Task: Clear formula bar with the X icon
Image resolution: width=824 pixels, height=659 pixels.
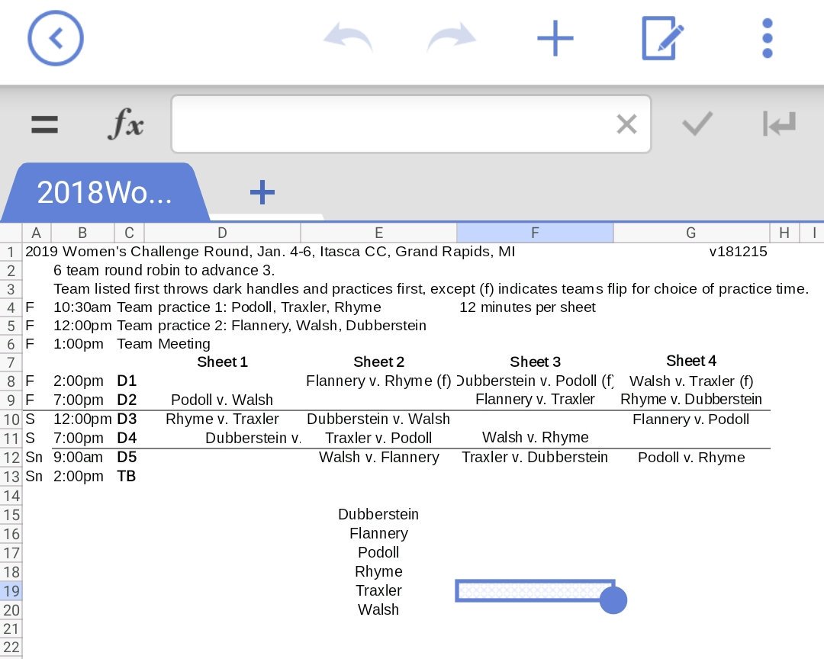Action: coord(626,124)
